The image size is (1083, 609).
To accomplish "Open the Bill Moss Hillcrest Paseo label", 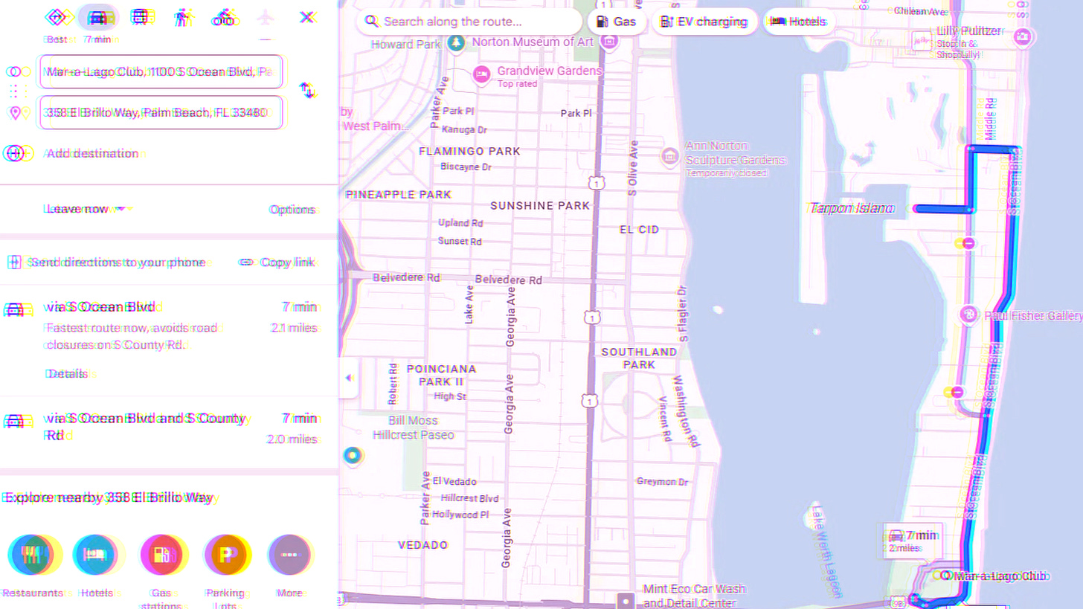I will point(413,428).
